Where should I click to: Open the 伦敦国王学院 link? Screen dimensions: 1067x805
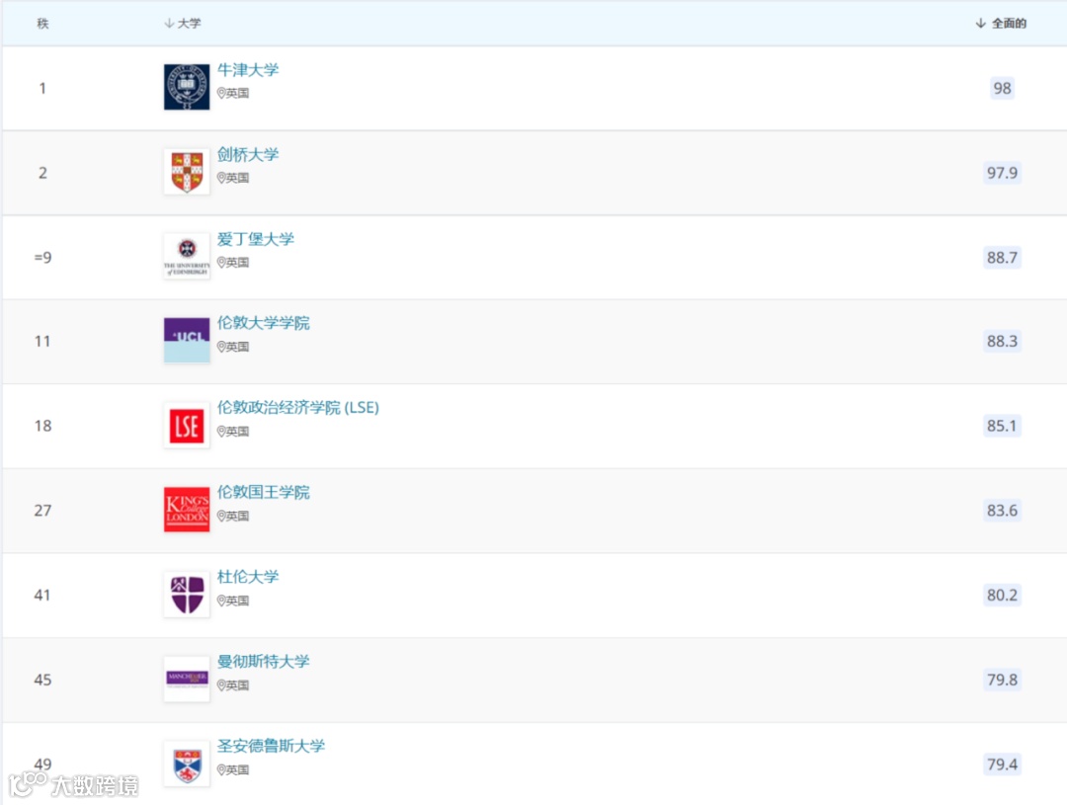264,491
